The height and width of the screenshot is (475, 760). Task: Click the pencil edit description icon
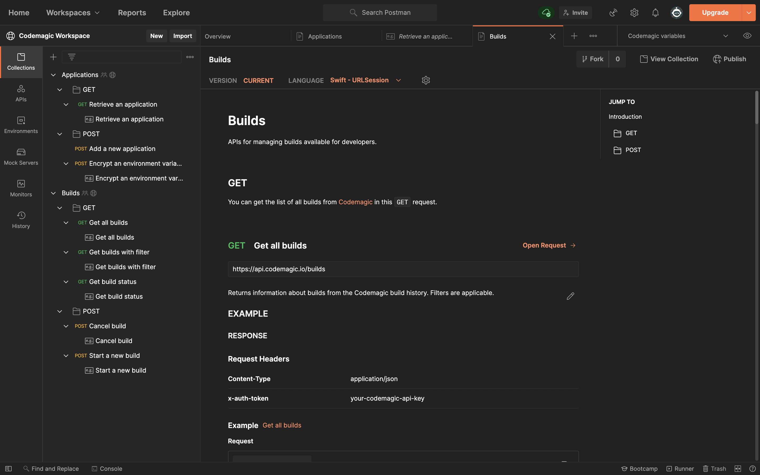pos(570,296)
